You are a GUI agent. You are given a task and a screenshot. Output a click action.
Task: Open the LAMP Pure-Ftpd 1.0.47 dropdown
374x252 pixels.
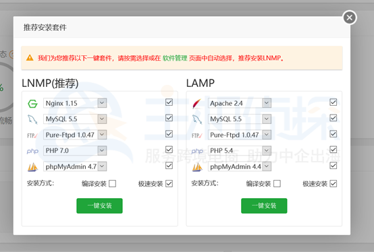[240, 135]
